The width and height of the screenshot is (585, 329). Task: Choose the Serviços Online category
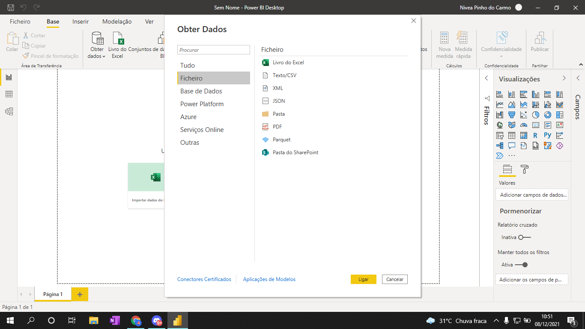(x=214, y=130)
